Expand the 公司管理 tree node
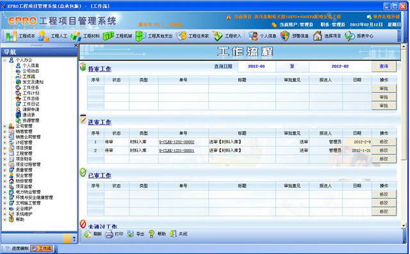The width and height of the screenshot is (410, 254). [x=4, y=126]
